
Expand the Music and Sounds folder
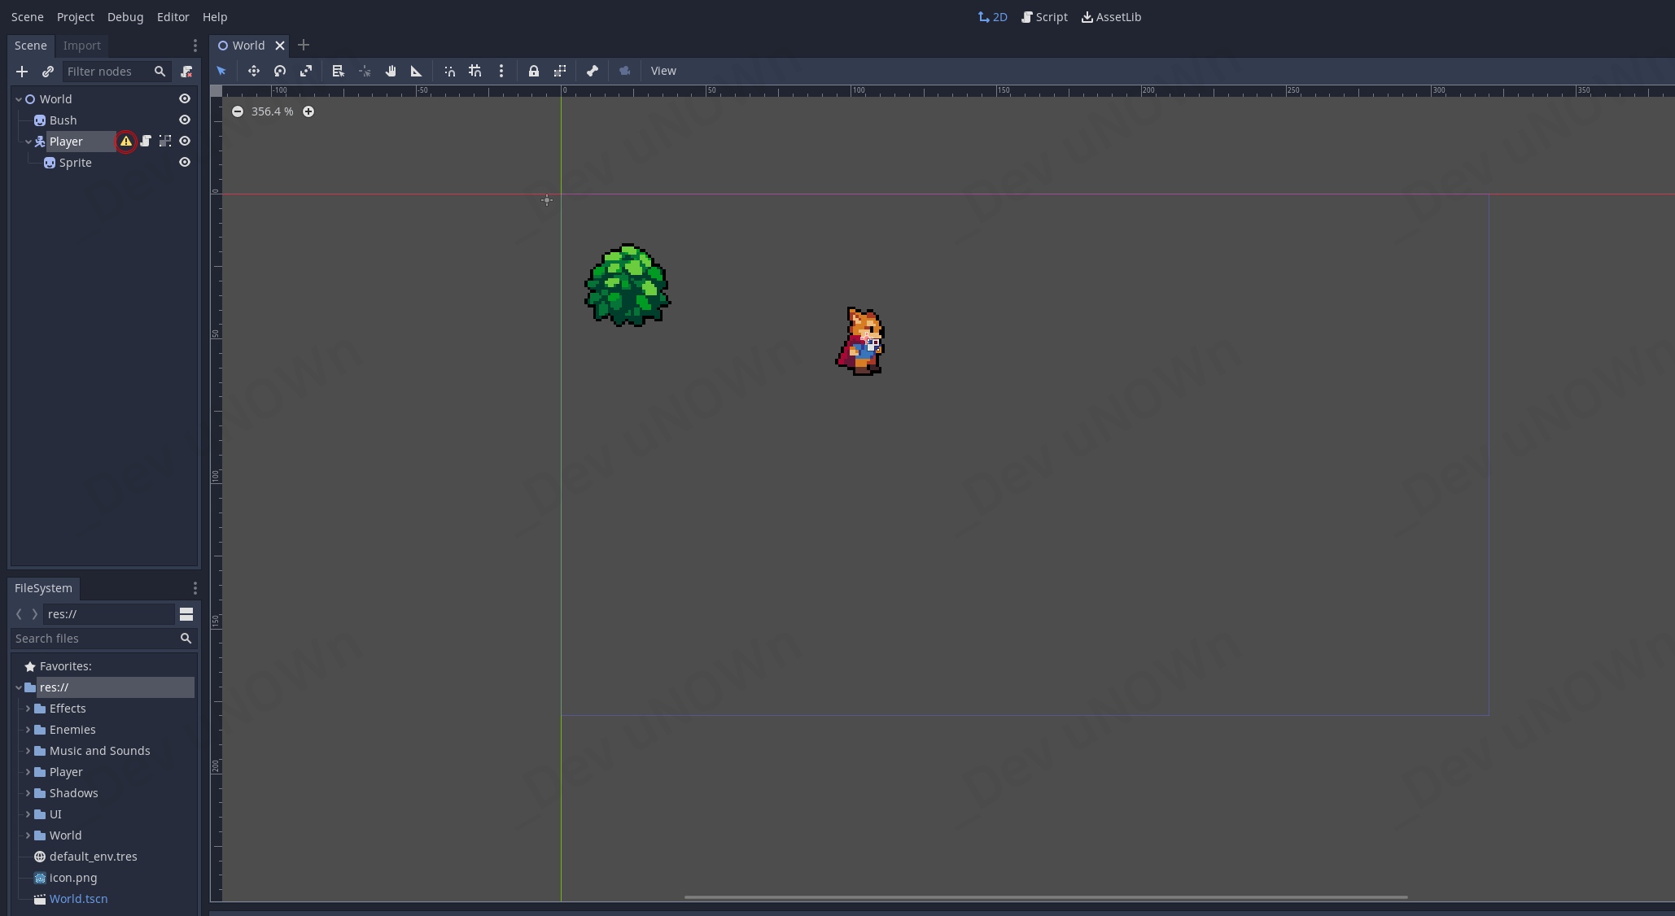28,751
